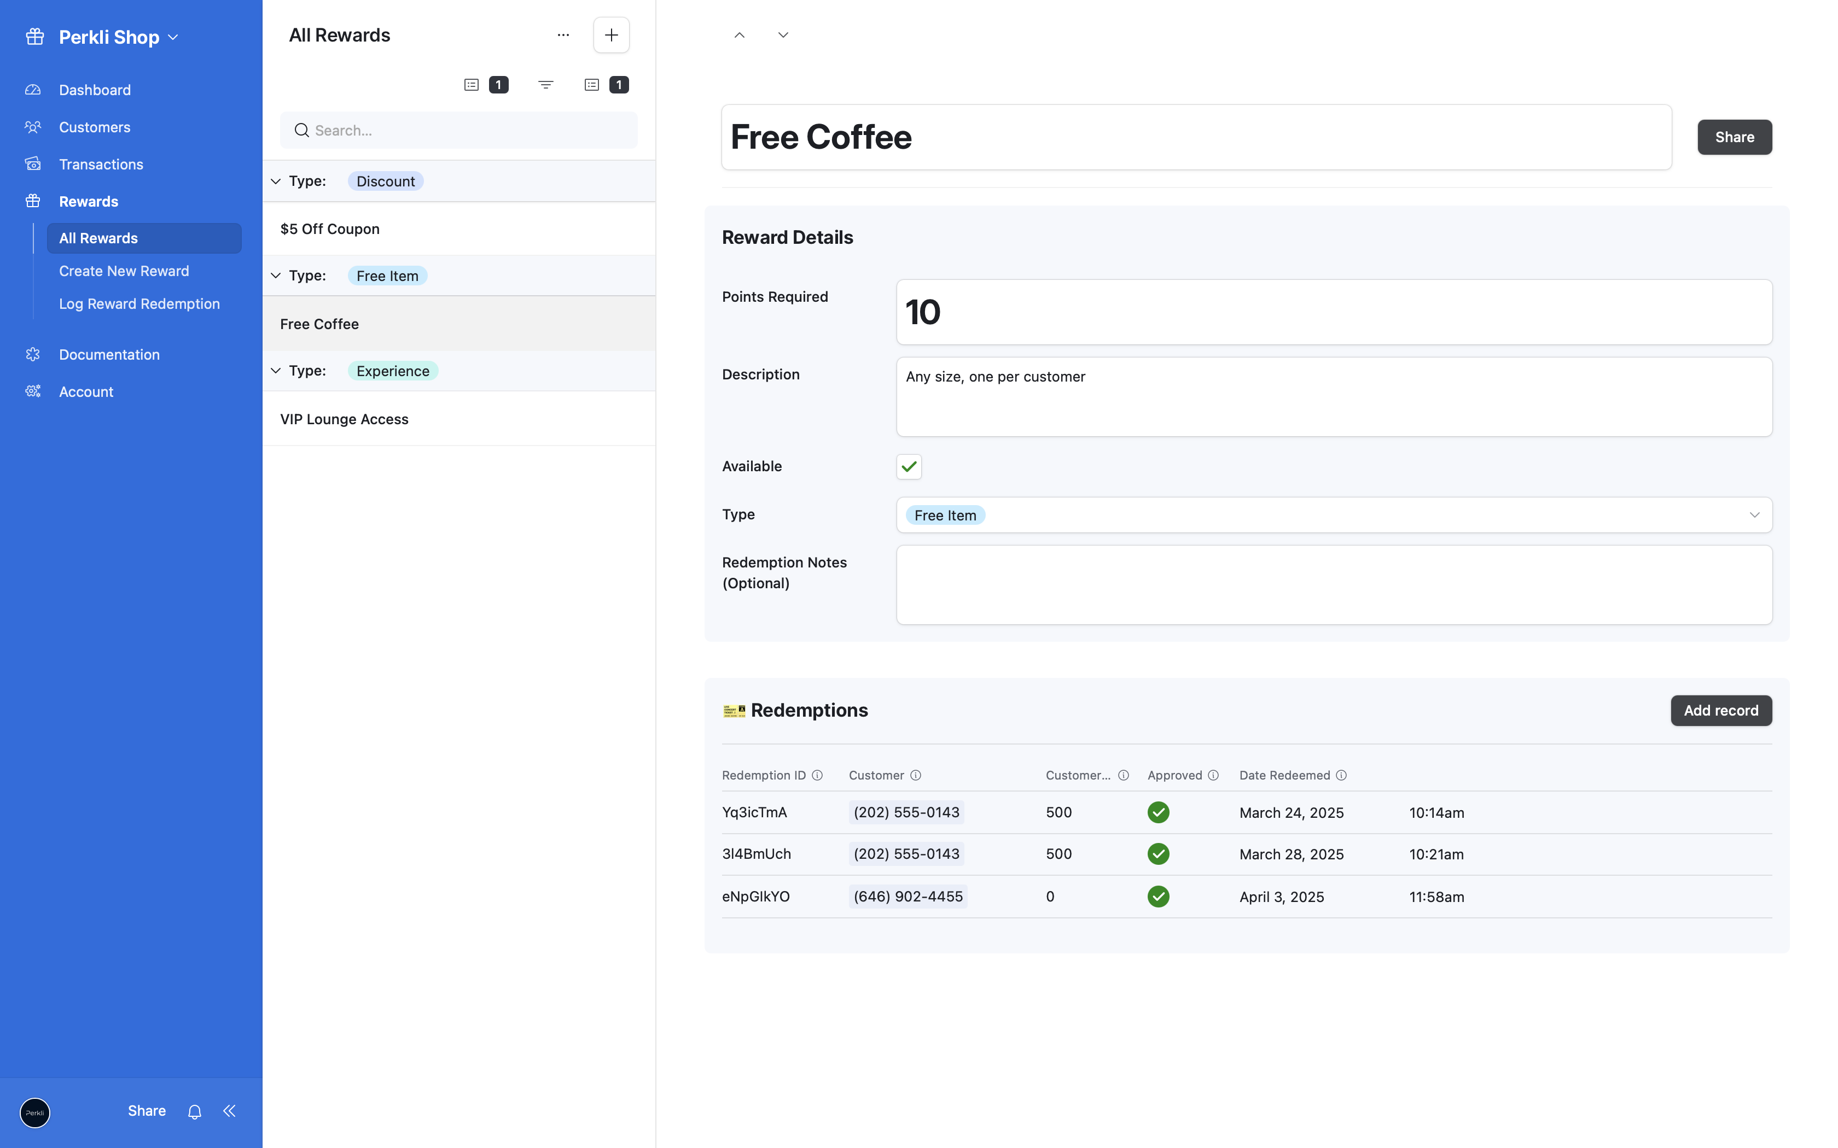The width and height of the screenshot is (1838, 1148).
Task: Click the Experience type tag
Action: point(393,371)
